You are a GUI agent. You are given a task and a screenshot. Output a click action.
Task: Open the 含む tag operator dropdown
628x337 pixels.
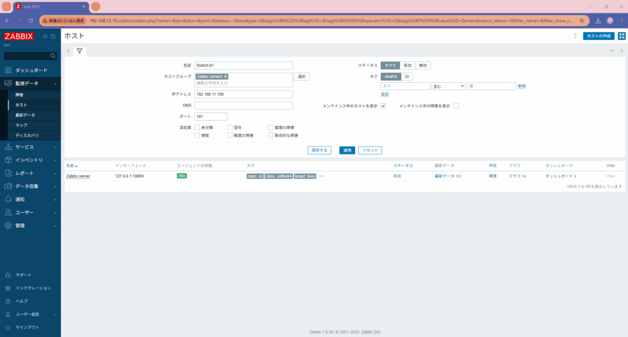pyautogui.click(x=448, y=86)
